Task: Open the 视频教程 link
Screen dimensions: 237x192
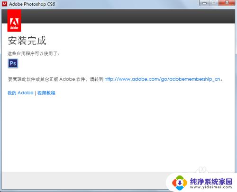Action: tap(46, 93)
